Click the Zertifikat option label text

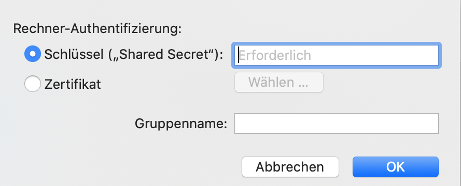coord(73,84)
